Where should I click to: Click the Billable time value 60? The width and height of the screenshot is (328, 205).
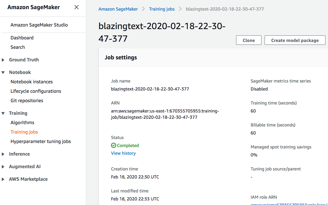coord(253,133)
